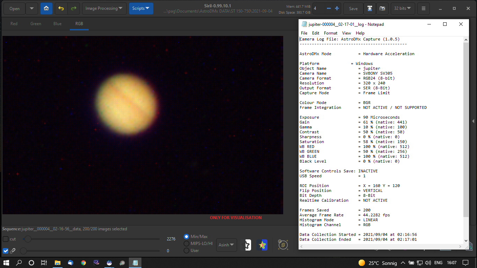Open Windows Start menu
The width and height of the screenshot is (477, 268).
pos(6,263)
